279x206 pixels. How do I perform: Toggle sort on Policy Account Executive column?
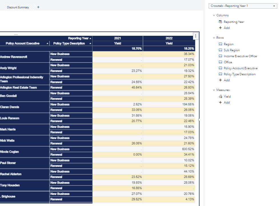coord(47,43)
